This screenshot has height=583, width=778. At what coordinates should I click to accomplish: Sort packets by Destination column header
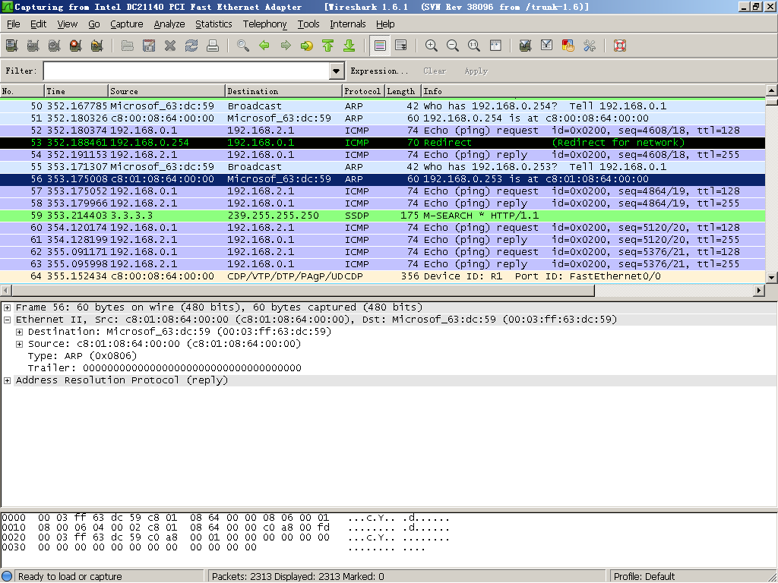pyautogui.click(x=283, y=91)
